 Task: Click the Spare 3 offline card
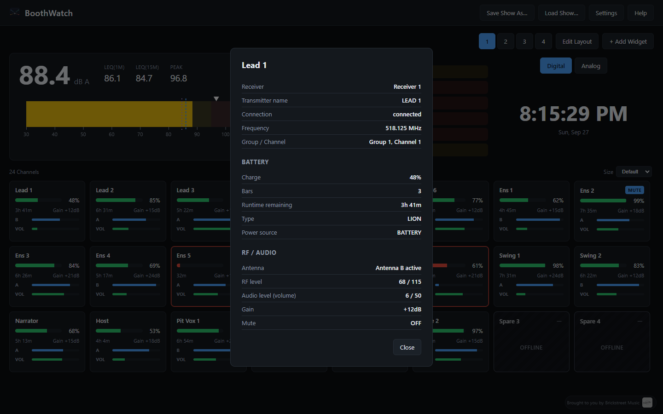531,342
